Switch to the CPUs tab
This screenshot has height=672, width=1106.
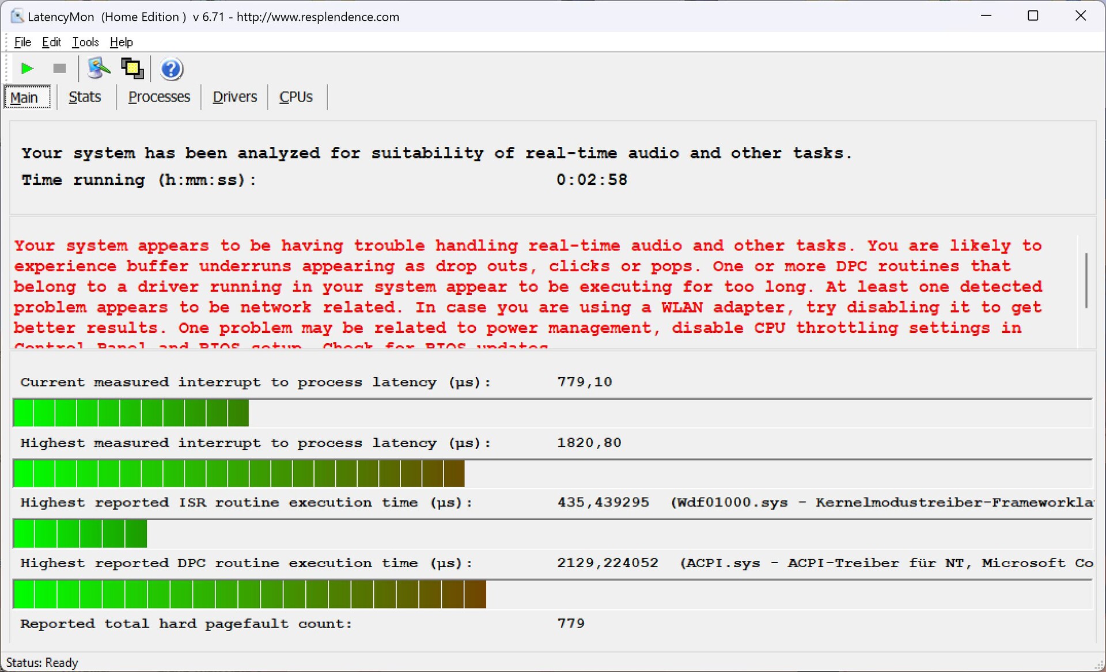click(x=296, y=97)
